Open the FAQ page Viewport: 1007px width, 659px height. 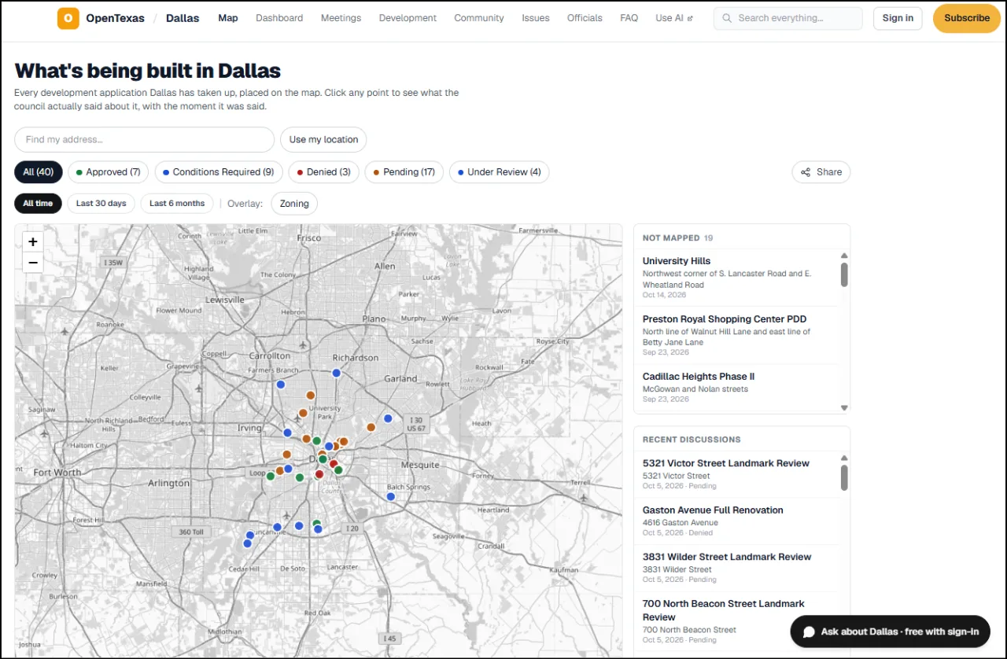click(x=629, y=18)
